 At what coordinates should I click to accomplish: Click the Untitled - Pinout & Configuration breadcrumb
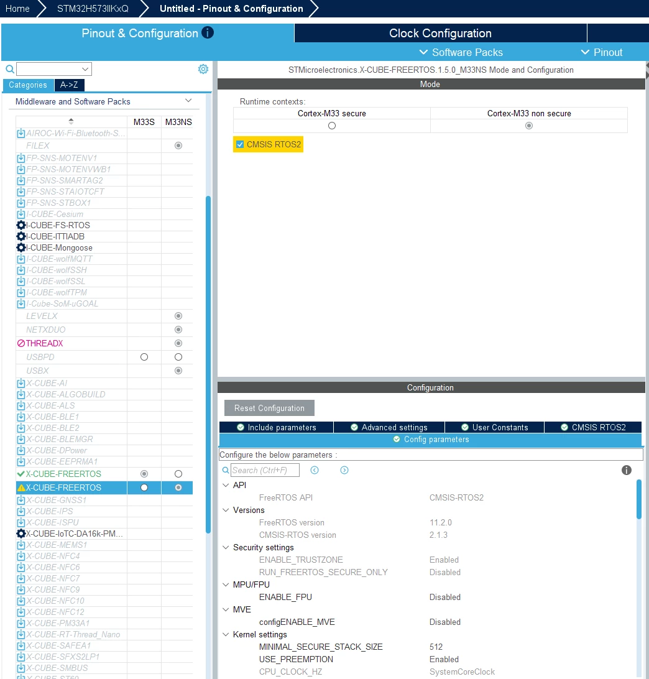point(231,9)
